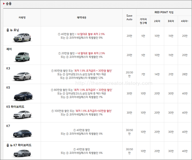Click the 차량명 column header
Image resolution: width=192 pixels, height=160 pixels.
(x=22, y=17)
